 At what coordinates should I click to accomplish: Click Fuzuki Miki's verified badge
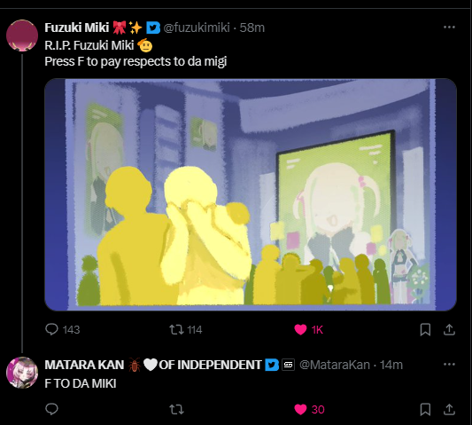[x=153, y=28]
